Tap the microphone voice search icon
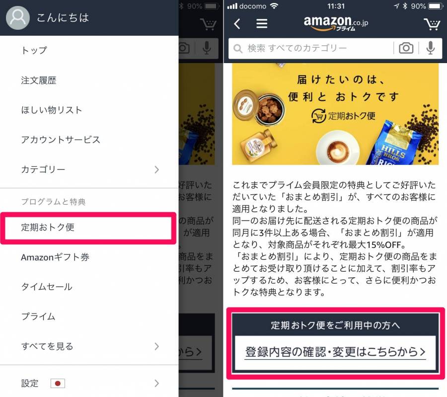447x397 pixels. [431, 48]
